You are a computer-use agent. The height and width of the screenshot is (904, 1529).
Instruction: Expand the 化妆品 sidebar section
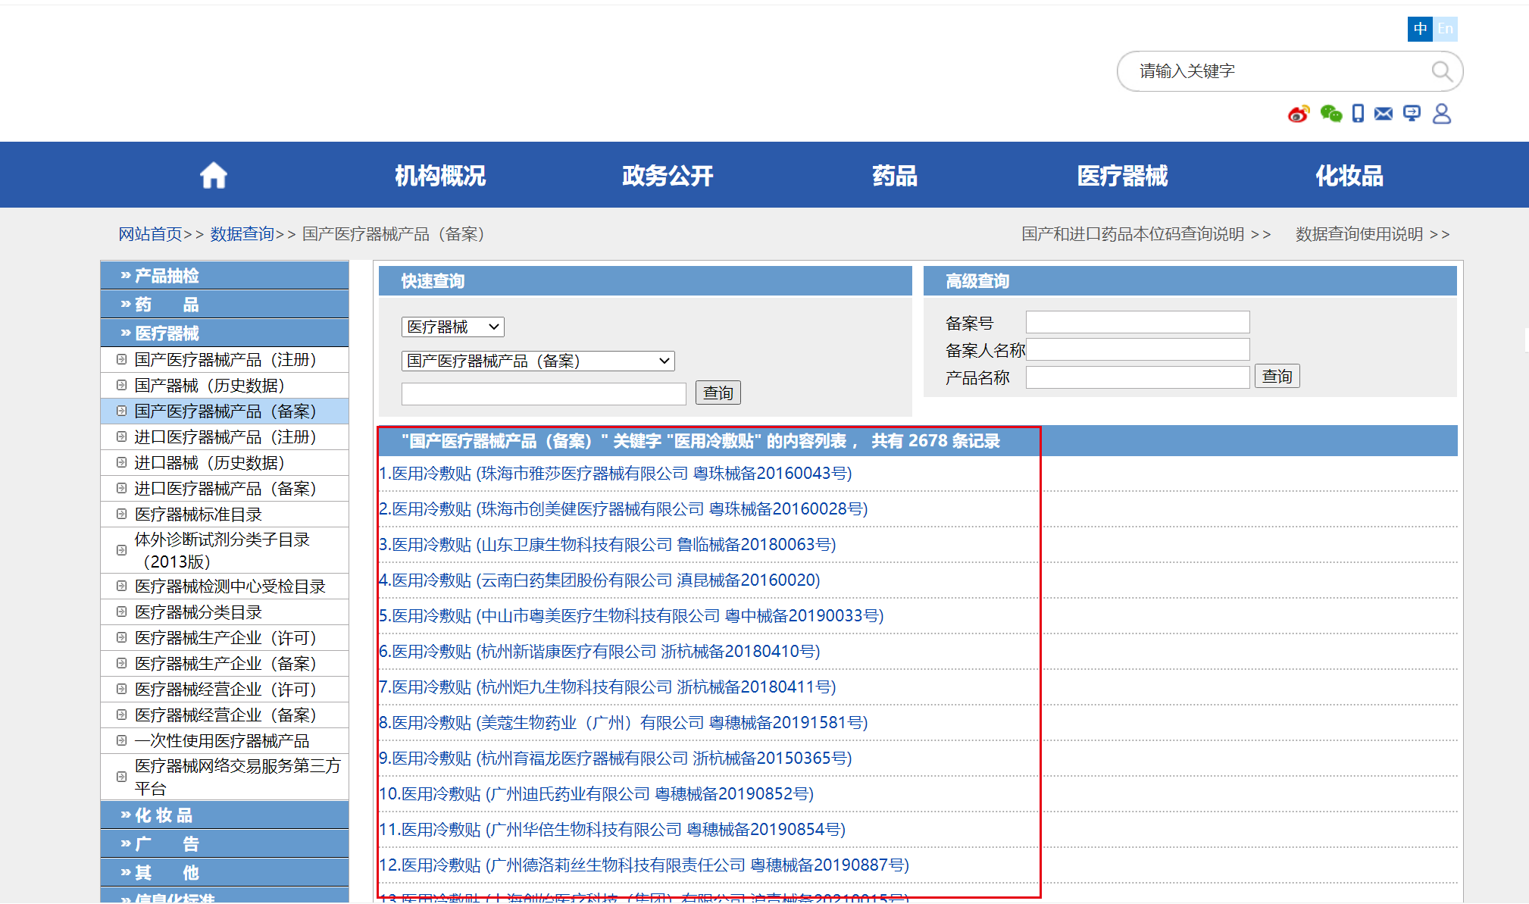(x=224, y=815)
